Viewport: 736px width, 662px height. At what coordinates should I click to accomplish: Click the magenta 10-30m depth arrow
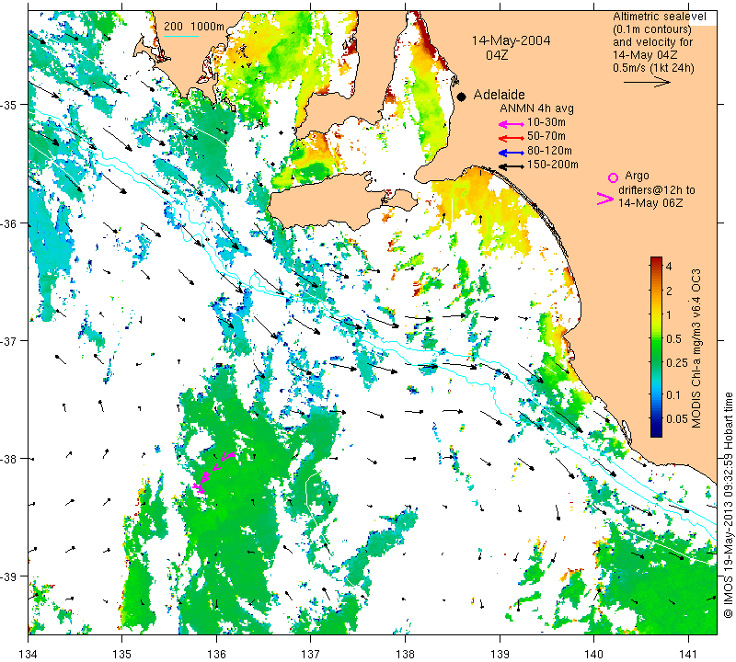click(x=511, y=124)
